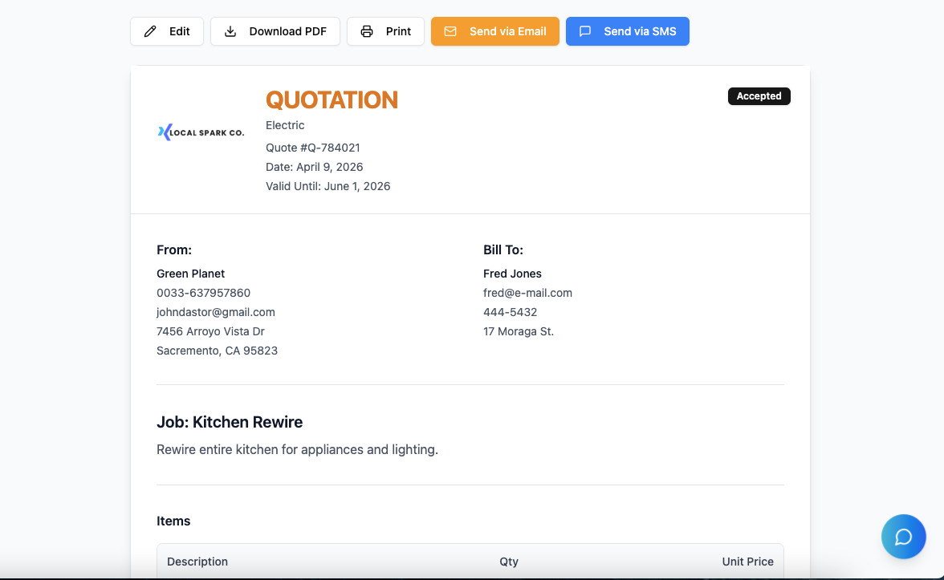Click the Qty column header
The height and width of the screenshot is (580, 944).
pos(509,562)
